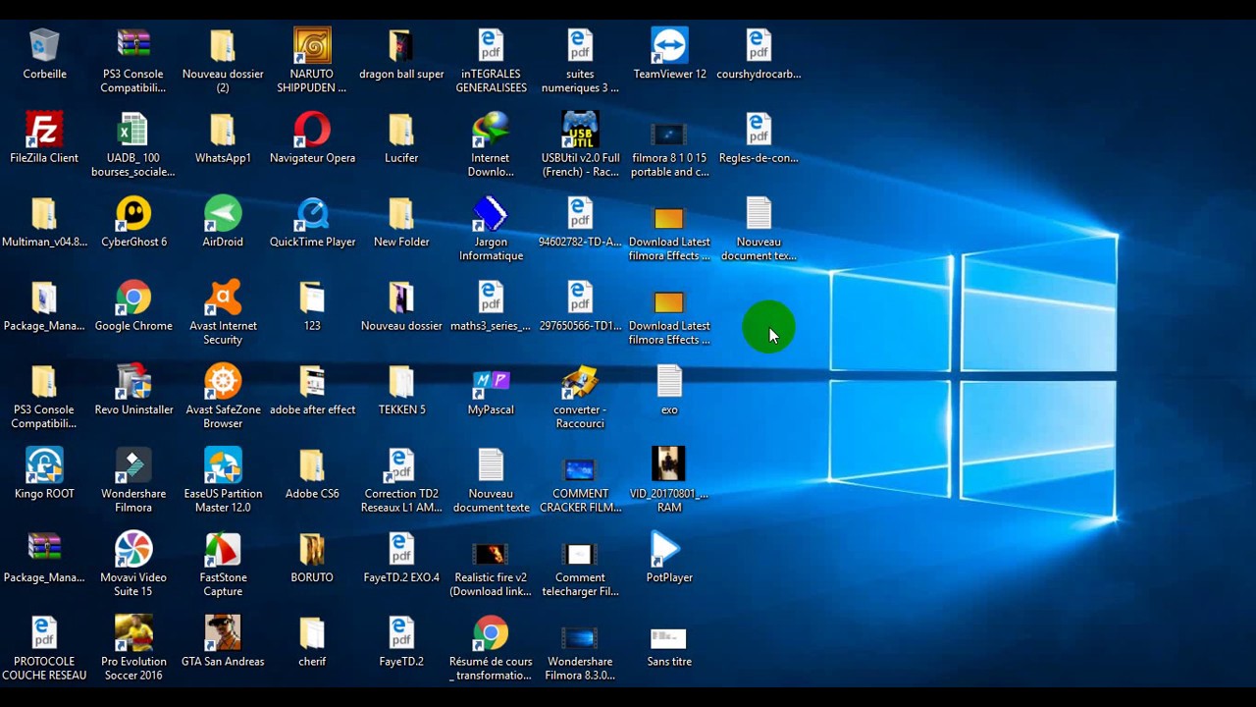Launch CyberGhost 6
The width and height of the screenshot is (1256, 707).
point(133,214)
